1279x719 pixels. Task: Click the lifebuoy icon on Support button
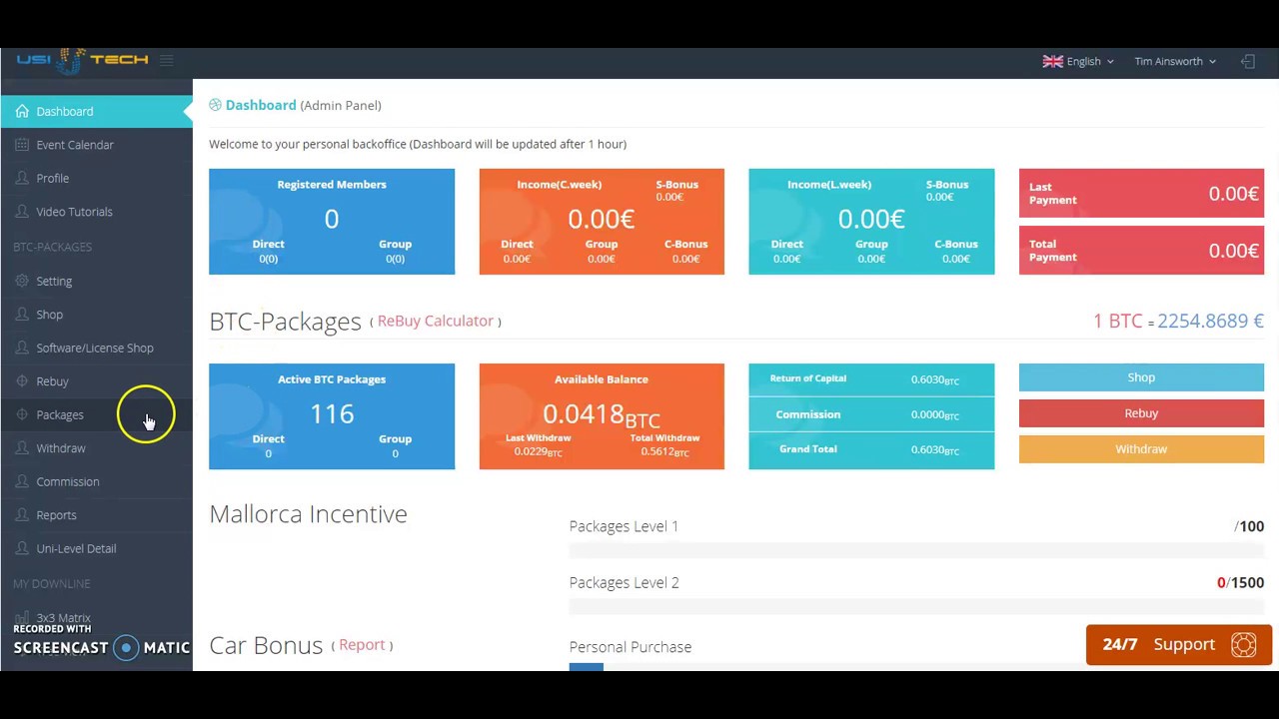click(1244, 644)
